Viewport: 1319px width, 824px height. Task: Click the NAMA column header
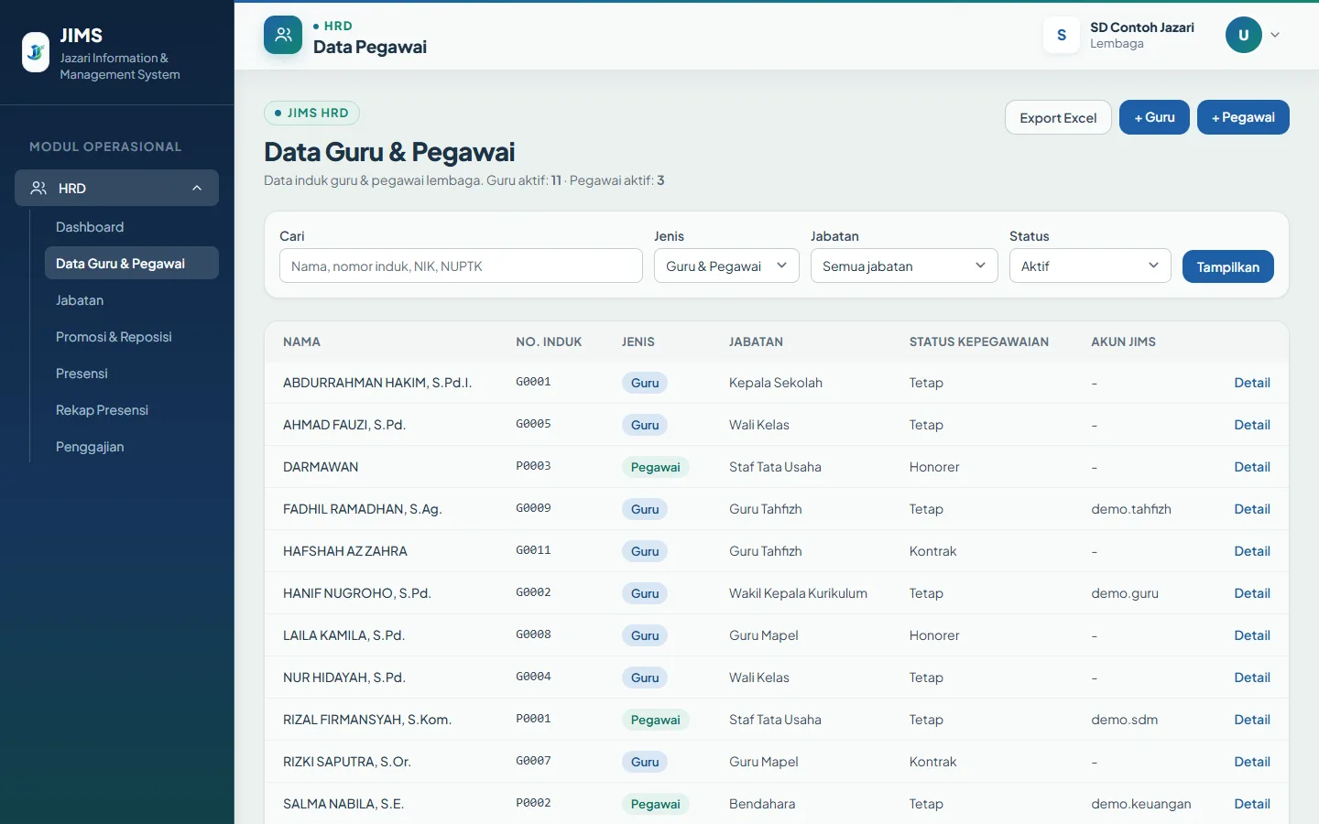click(301, 342)
